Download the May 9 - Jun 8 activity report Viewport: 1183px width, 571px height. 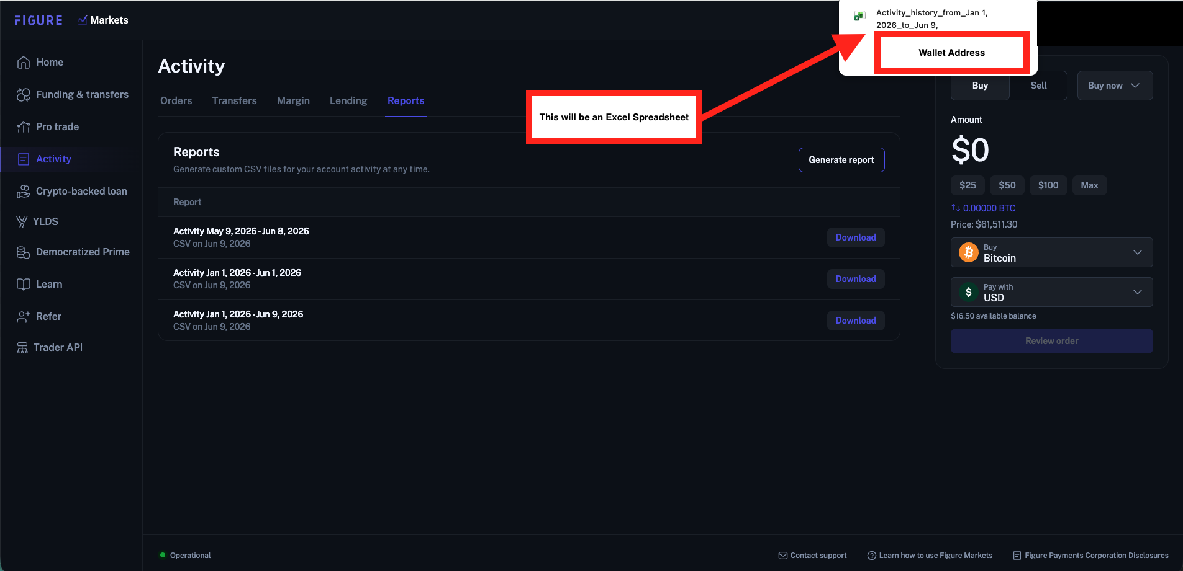tap(856, 237)
